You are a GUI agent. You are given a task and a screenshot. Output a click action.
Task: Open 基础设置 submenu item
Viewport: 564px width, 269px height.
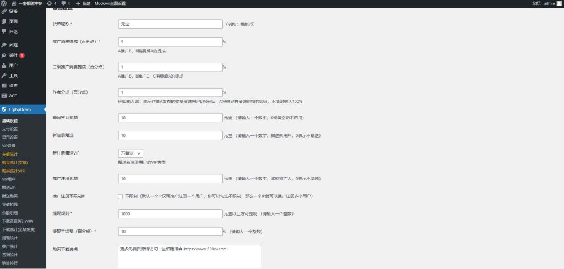(x=10, y=120)
